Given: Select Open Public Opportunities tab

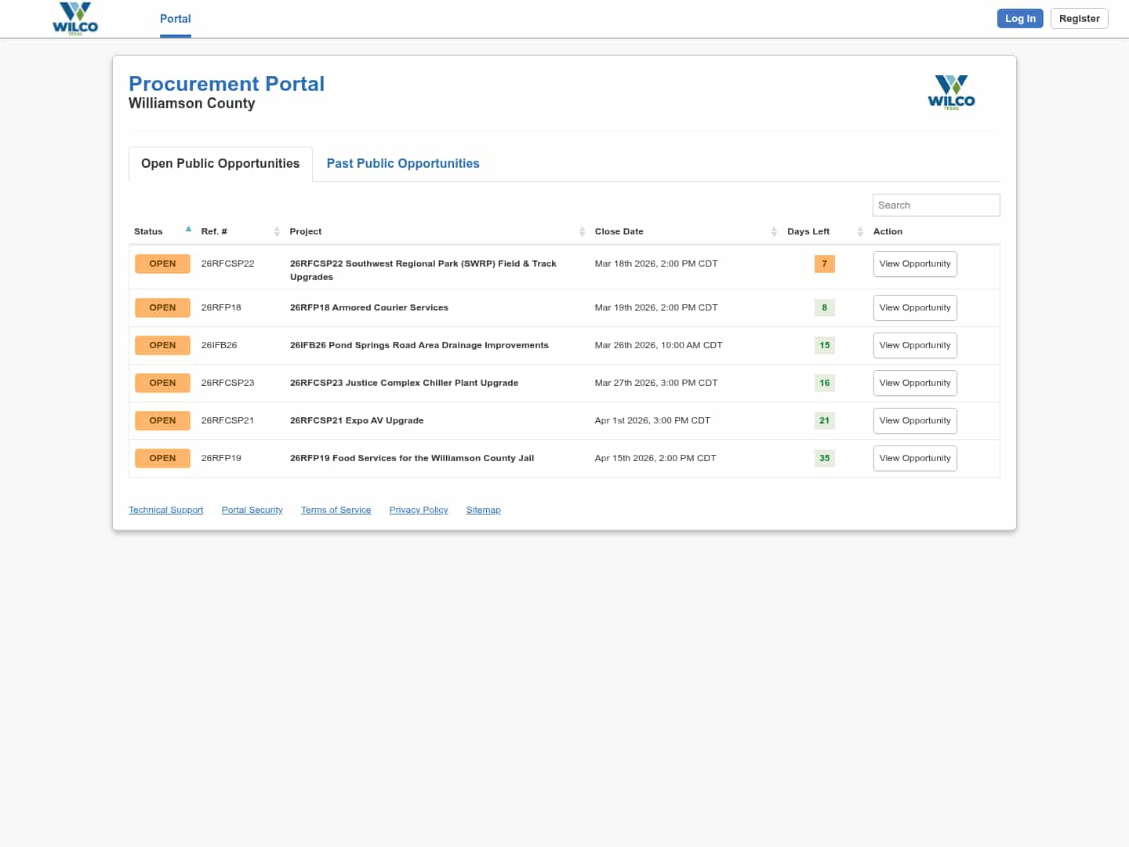Looking at the screenshot, I should point(220,164).
